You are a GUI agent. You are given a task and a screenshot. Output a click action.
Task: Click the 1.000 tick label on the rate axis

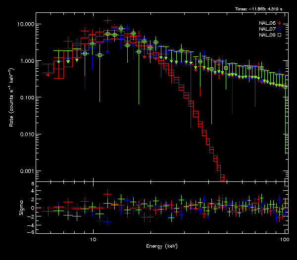pyautogui.click(x=27, y=61)
